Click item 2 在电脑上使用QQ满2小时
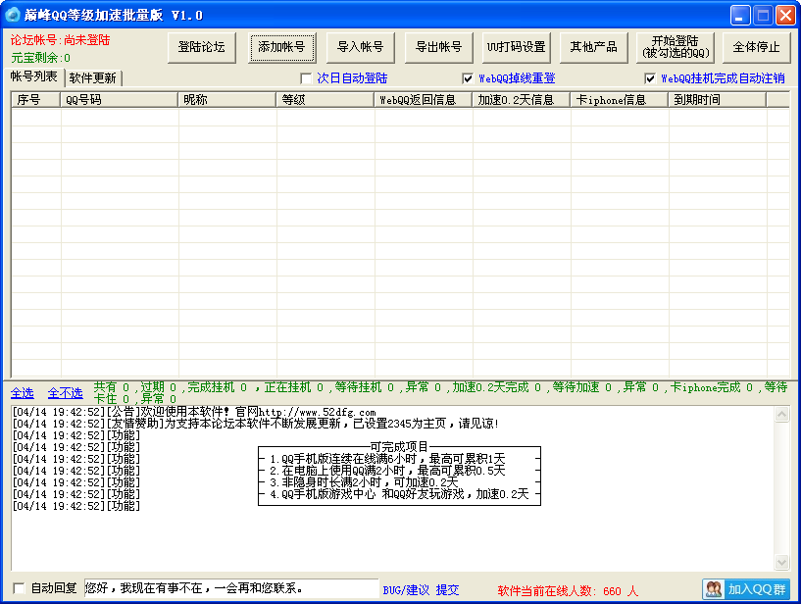Screen dimensions: 801x604 click(x=387, y=471)
